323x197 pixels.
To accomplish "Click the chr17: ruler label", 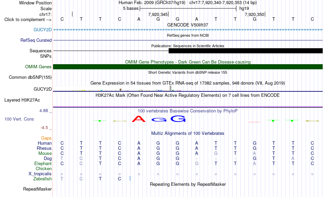I will coord(46,14).
